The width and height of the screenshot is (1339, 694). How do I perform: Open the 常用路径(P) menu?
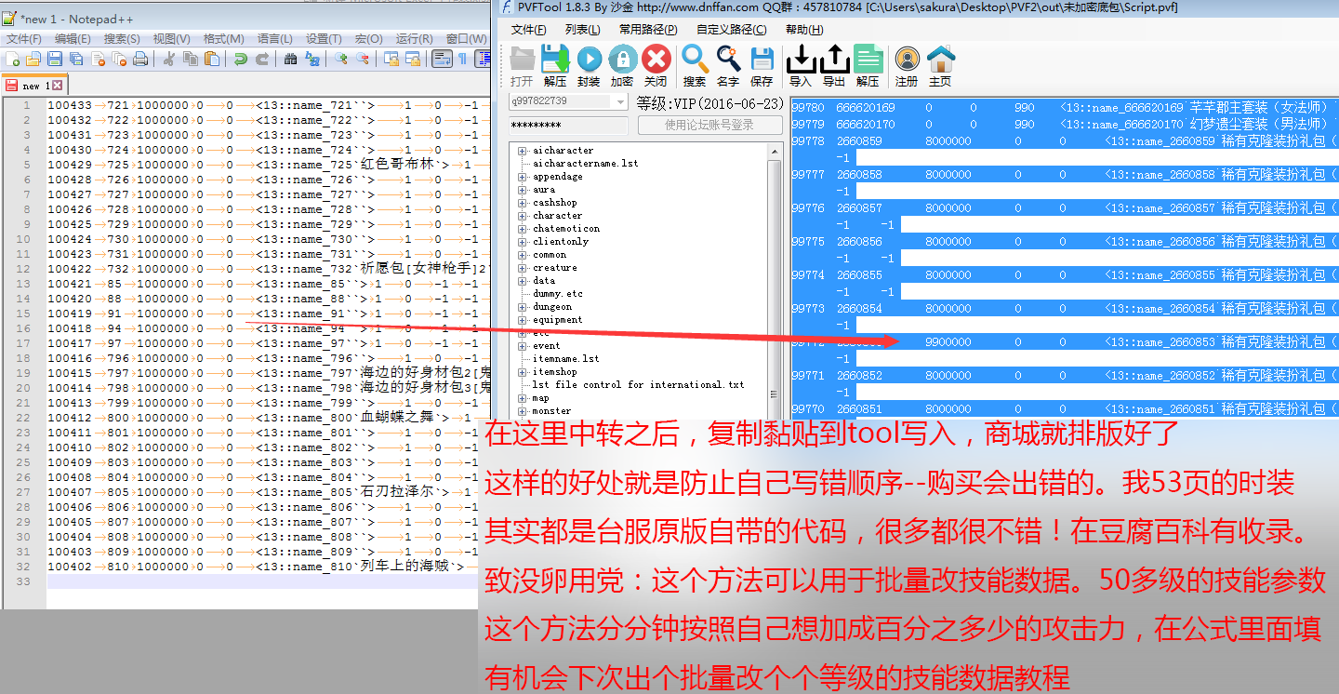point(648,30)
